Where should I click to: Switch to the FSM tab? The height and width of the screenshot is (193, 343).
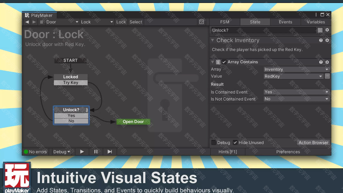[225, 22]
